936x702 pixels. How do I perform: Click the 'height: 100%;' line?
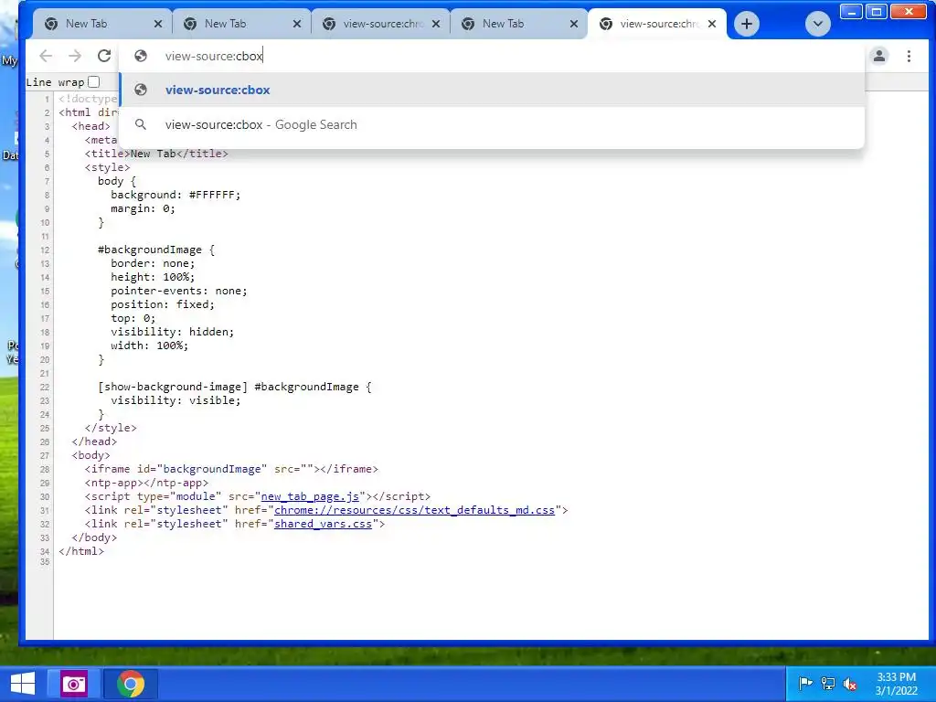click(x=153, y=277)
